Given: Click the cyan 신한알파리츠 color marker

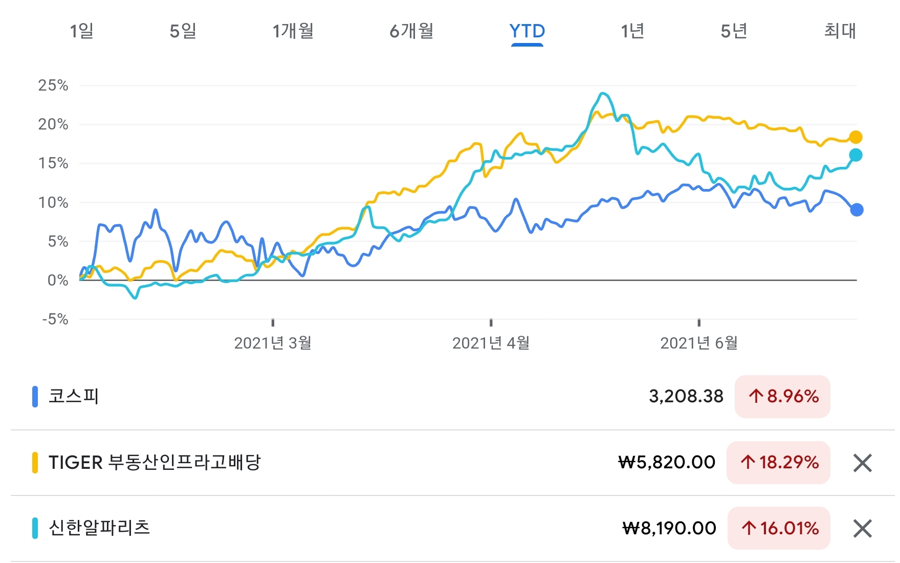Looking at the screenshot, I should [x=35, y=528].
